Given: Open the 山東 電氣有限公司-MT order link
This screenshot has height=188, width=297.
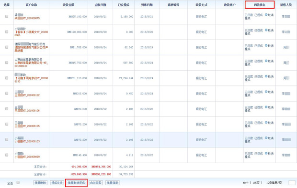Looking at the screenshot, I should (x=31, y=64).
